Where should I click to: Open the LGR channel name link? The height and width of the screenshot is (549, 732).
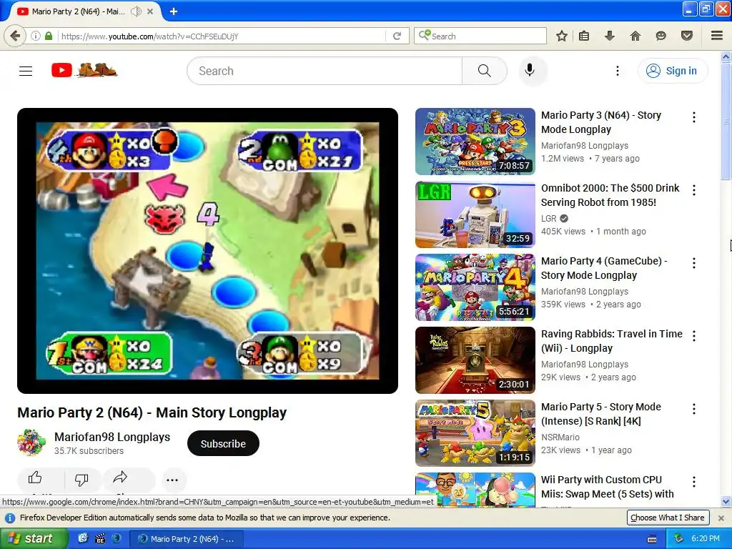tap(548, 219)
